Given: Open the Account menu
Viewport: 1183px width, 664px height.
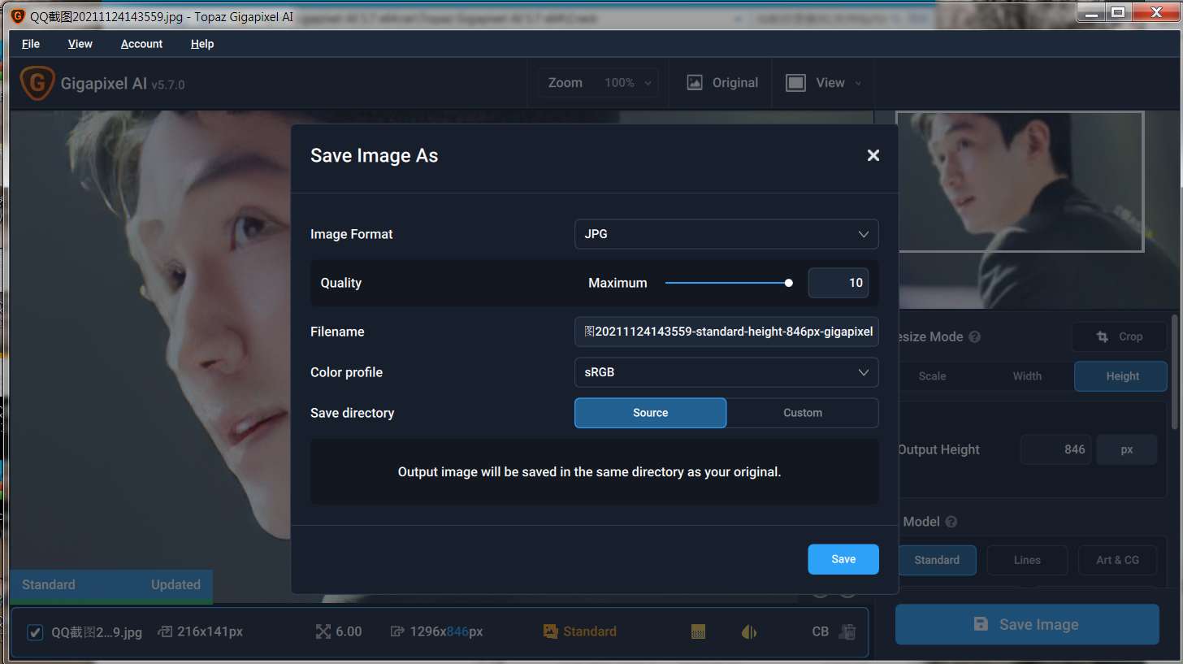Looking at the screenshot, I should 141,44.
